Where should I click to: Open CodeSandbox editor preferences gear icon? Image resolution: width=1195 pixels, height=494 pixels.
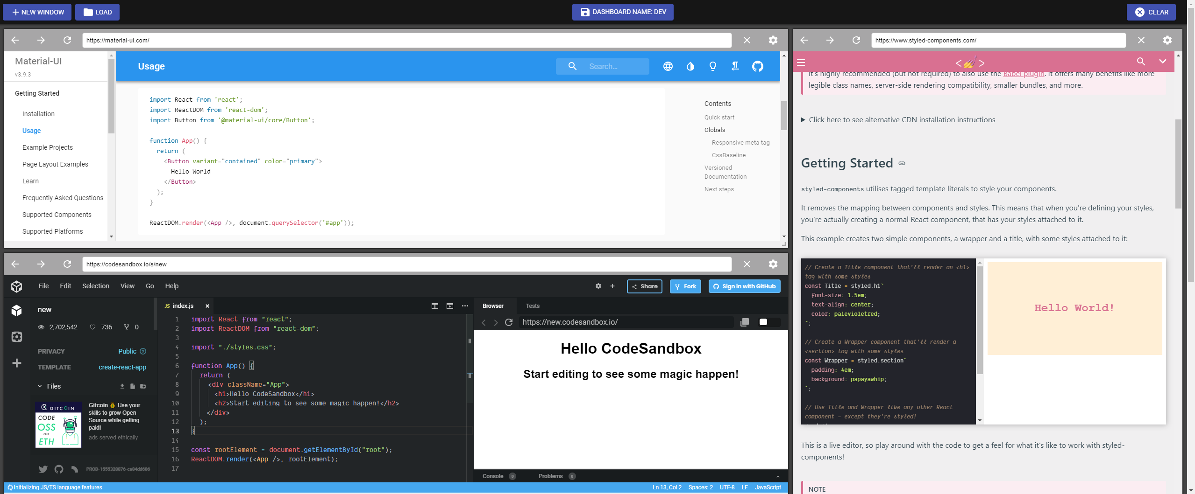[x=598, y=286]
